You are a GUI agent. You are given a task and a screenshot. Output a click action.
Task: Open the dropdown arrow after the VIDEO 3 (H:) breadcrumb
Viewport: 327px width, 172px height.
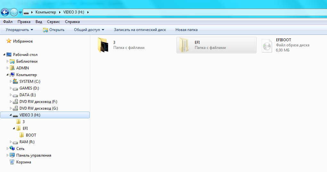[x=88, y=12]
